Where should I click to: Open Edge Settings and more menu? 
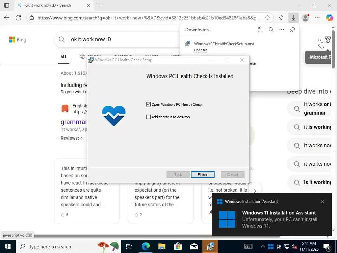tap(317, 18)
